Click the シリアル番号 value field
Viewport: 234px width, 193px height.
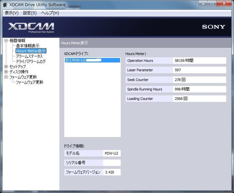pos(112,163)
